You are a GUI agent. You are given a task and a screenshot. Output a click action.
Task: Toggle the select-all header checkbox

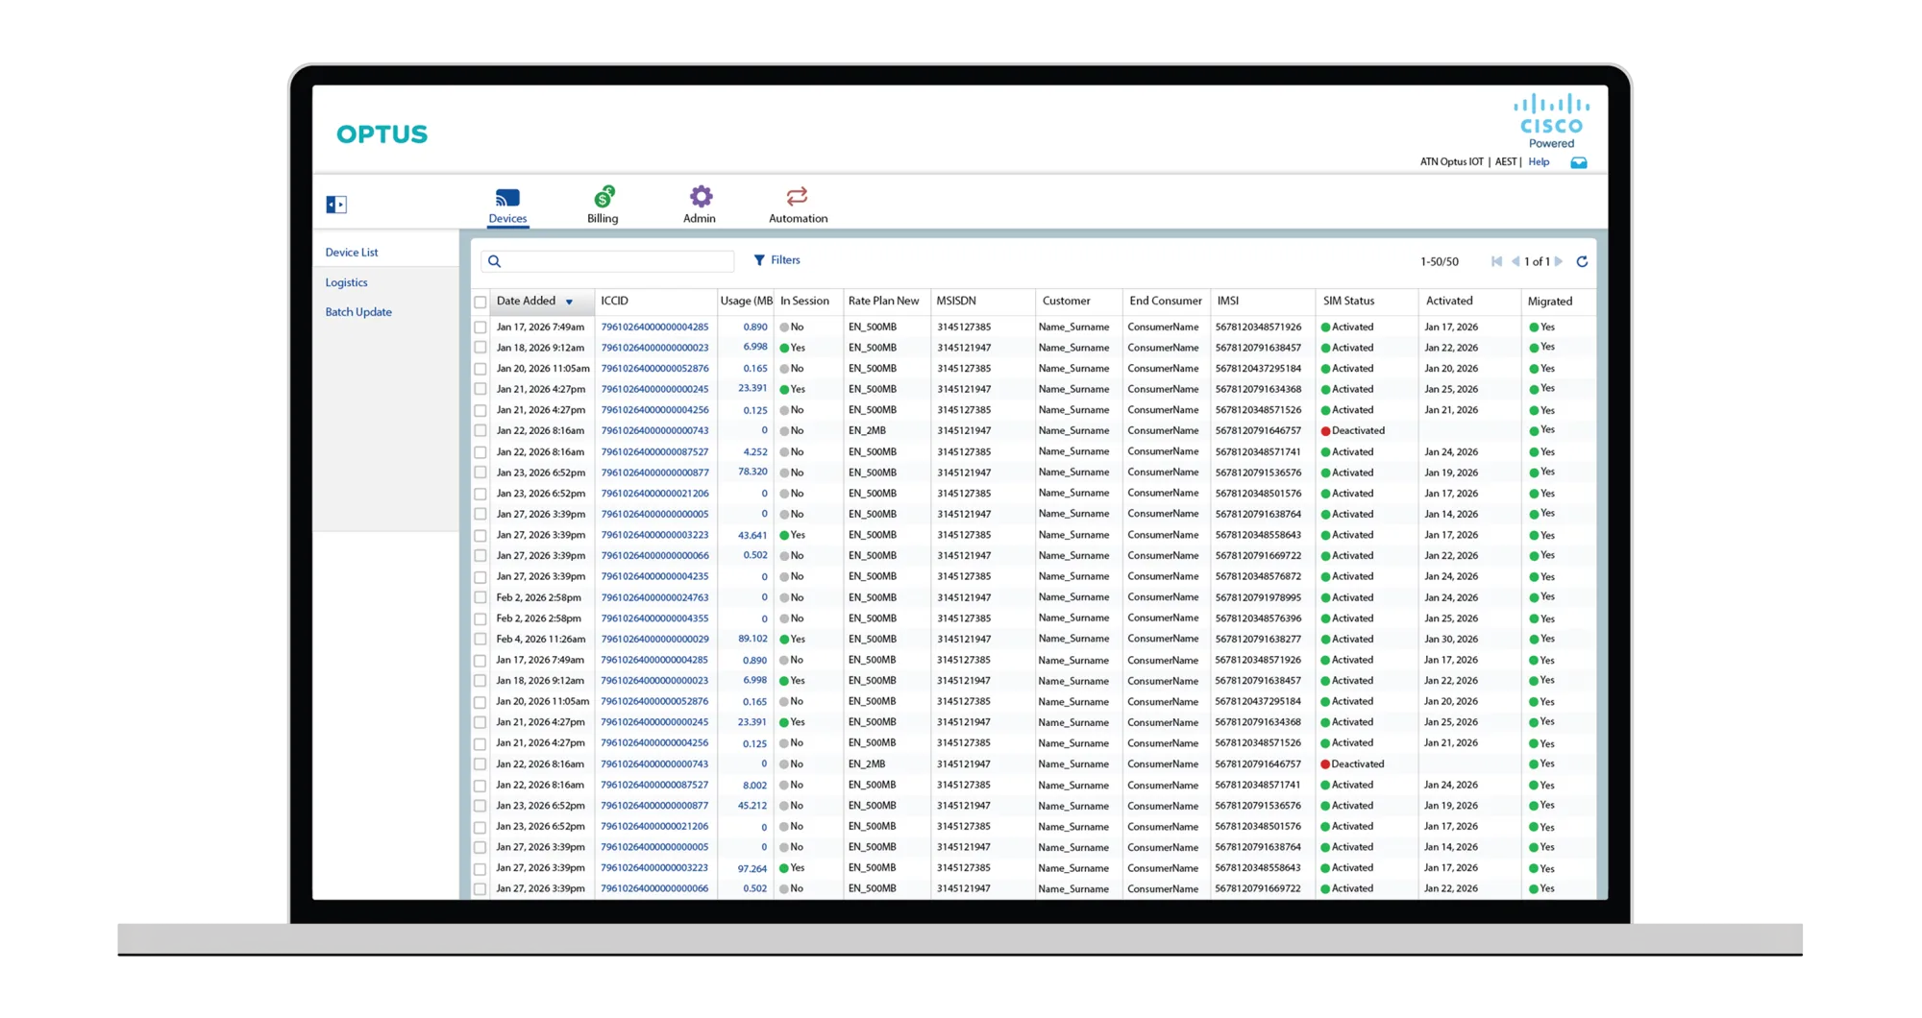click(480, 302)
